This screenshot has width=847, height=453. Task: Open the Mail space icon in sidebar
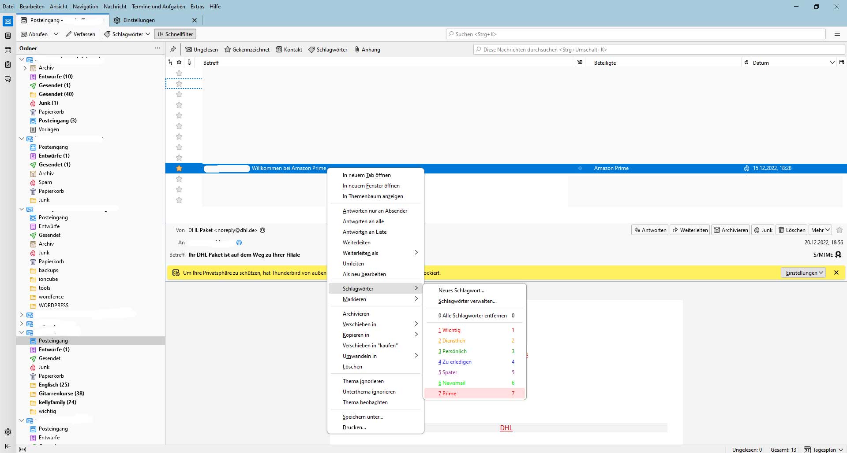[x=8, y=21]
